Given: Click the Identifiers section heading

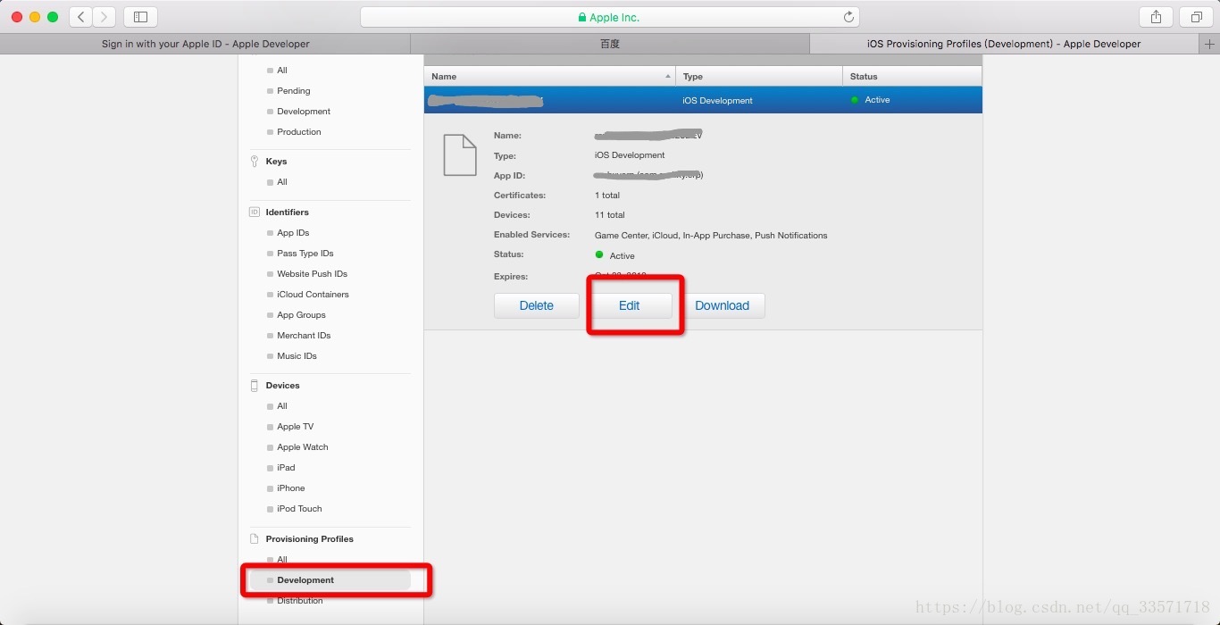Looking at the screenshot, I should 288,212.
